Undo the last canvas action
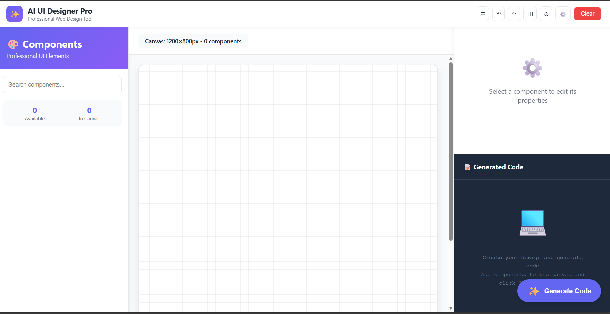610x314 pixels. [498, 14]
